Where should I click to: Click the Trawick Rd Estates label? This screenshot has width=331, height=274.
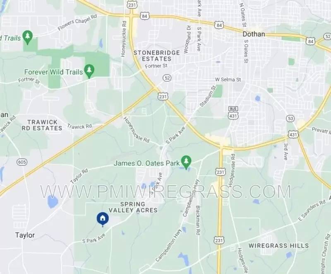(x=42, y=125)
